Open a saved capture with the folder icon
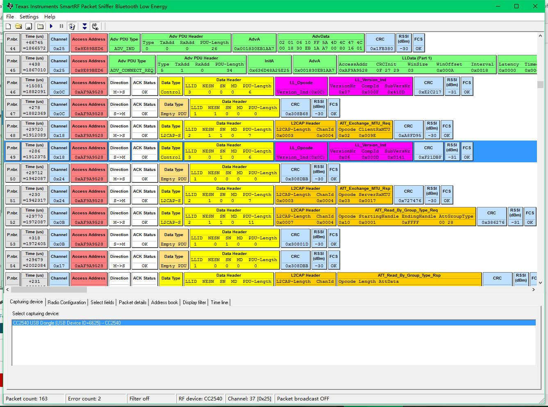Viewport: 548px width, 407px height. tap(18, 26)
